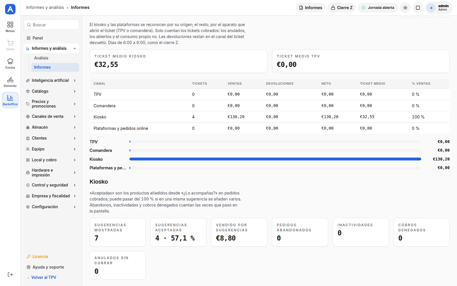Follow the Volver al TPV link

coord(42,277)
